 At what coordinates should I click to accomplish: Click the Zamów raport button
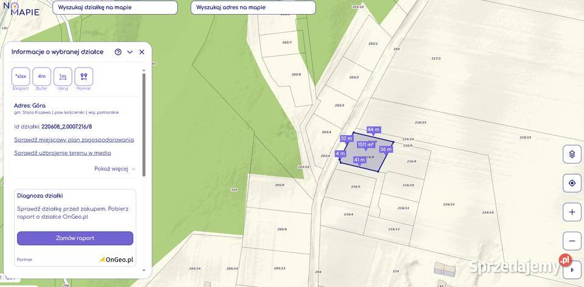pyautogui.click(x=76, y=238)
